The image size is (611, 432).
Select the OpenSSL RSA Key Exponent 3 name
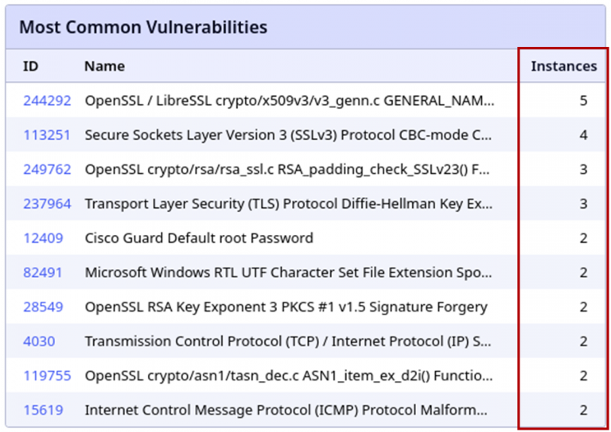point(286,307)
